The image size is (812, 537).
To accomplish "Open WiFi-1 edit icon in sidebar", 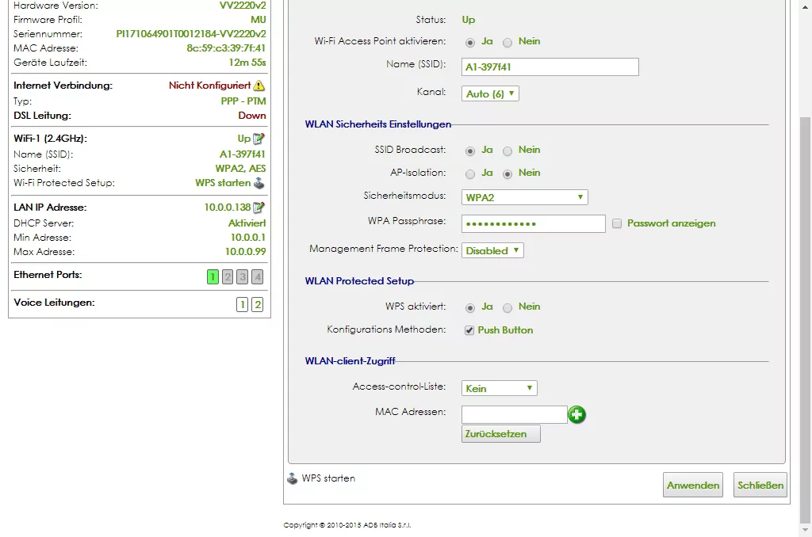I will [259, 139].
